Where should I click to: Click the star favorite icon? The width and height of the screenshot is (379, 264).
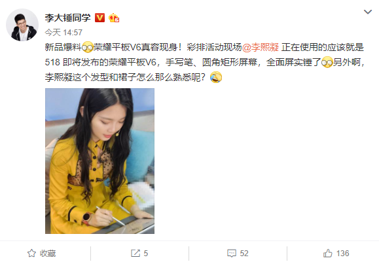coord(31,254)
